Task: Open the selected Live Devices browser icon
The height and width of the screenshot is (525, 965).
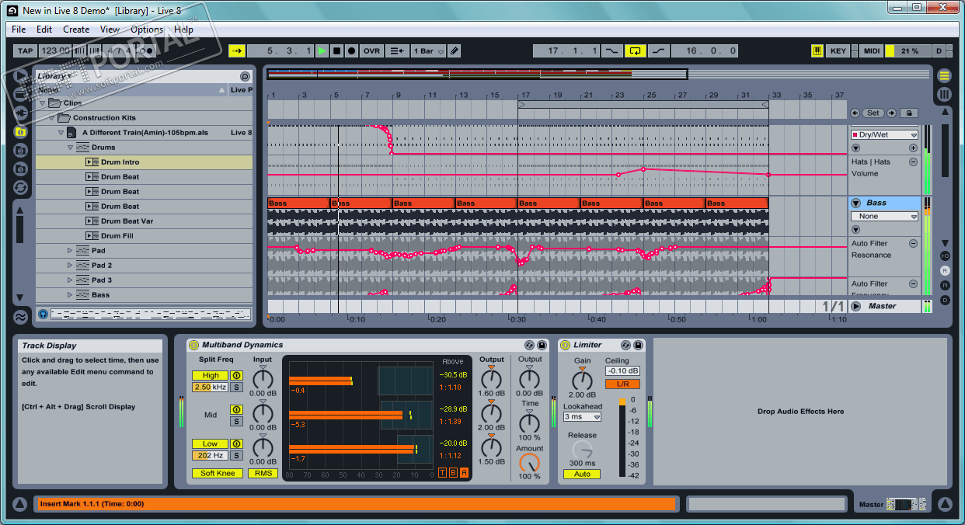Action: point(20,131)
